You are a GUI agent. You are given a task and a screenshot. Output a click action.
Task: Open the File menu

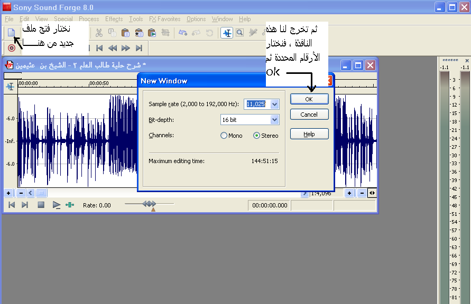(x=9, y=19)
